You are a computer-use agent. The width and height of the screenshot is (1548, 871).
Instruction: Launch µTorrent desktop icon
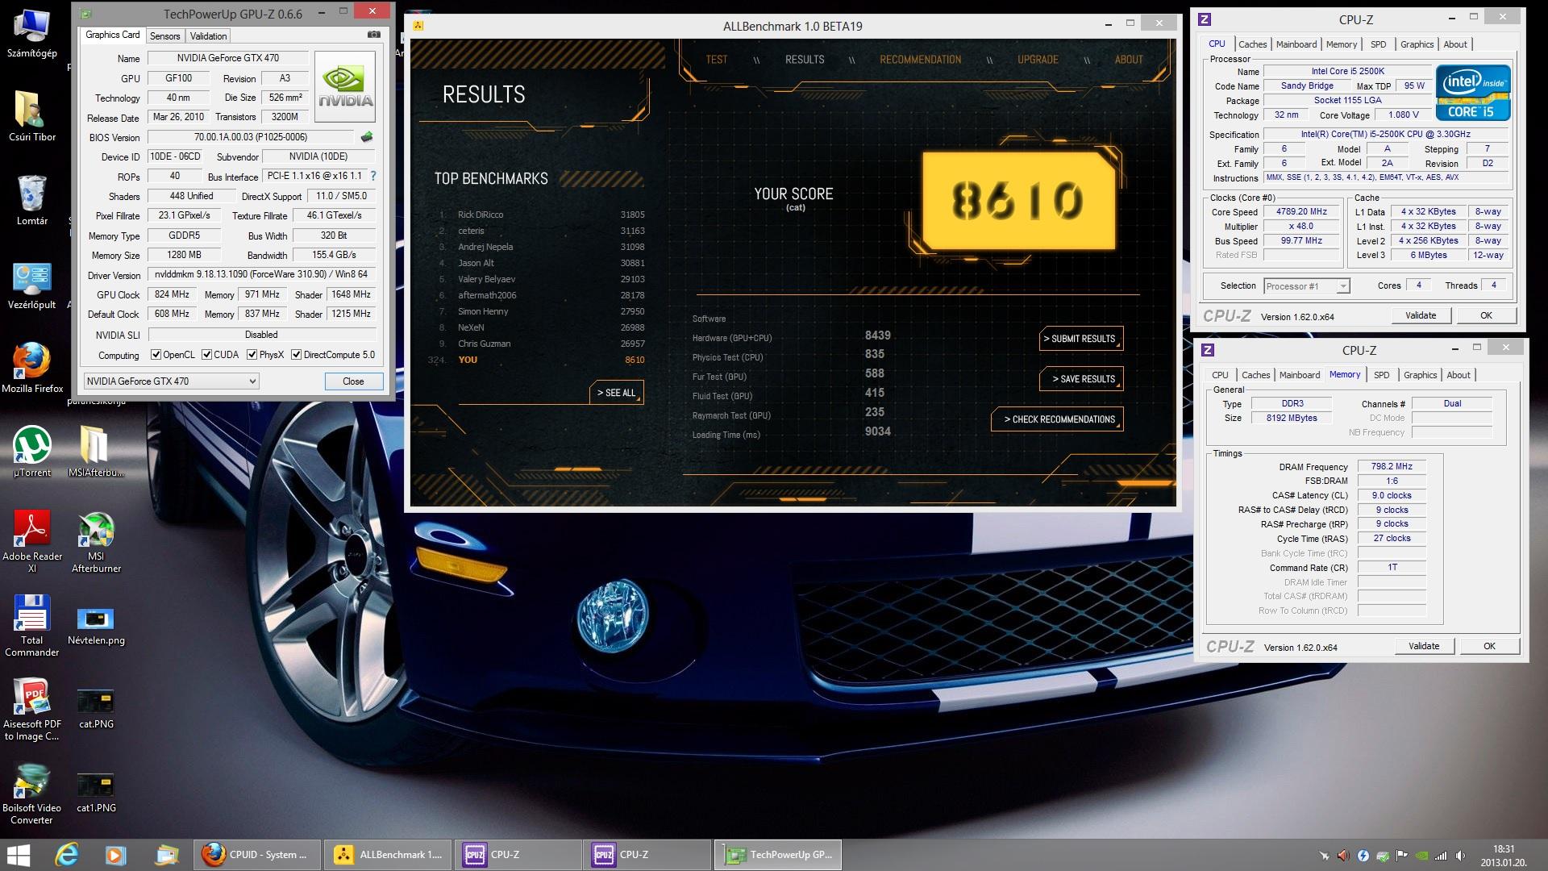32,452
